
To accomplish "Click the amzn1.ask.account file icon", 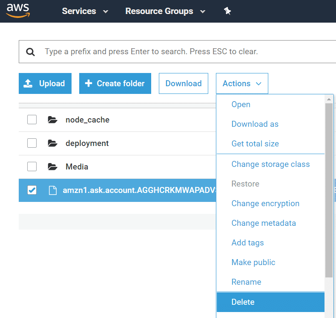I will 52,190.
